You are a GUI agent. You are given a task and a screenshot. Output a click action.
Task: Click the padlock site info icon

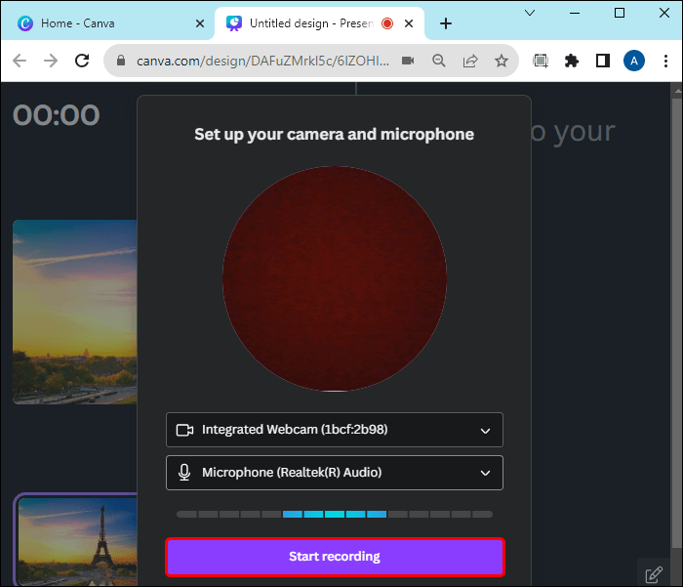point(121,61)
